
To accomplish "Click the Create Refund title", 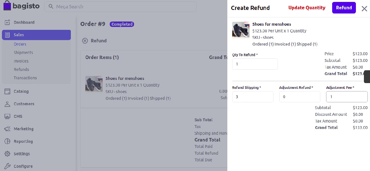I will tap(250, 8).
